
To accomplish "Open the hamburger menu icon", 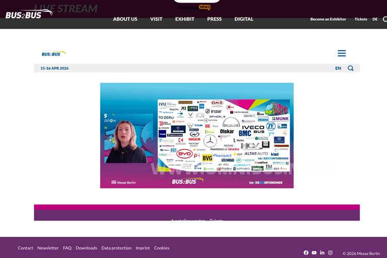I will click(342, 53).
